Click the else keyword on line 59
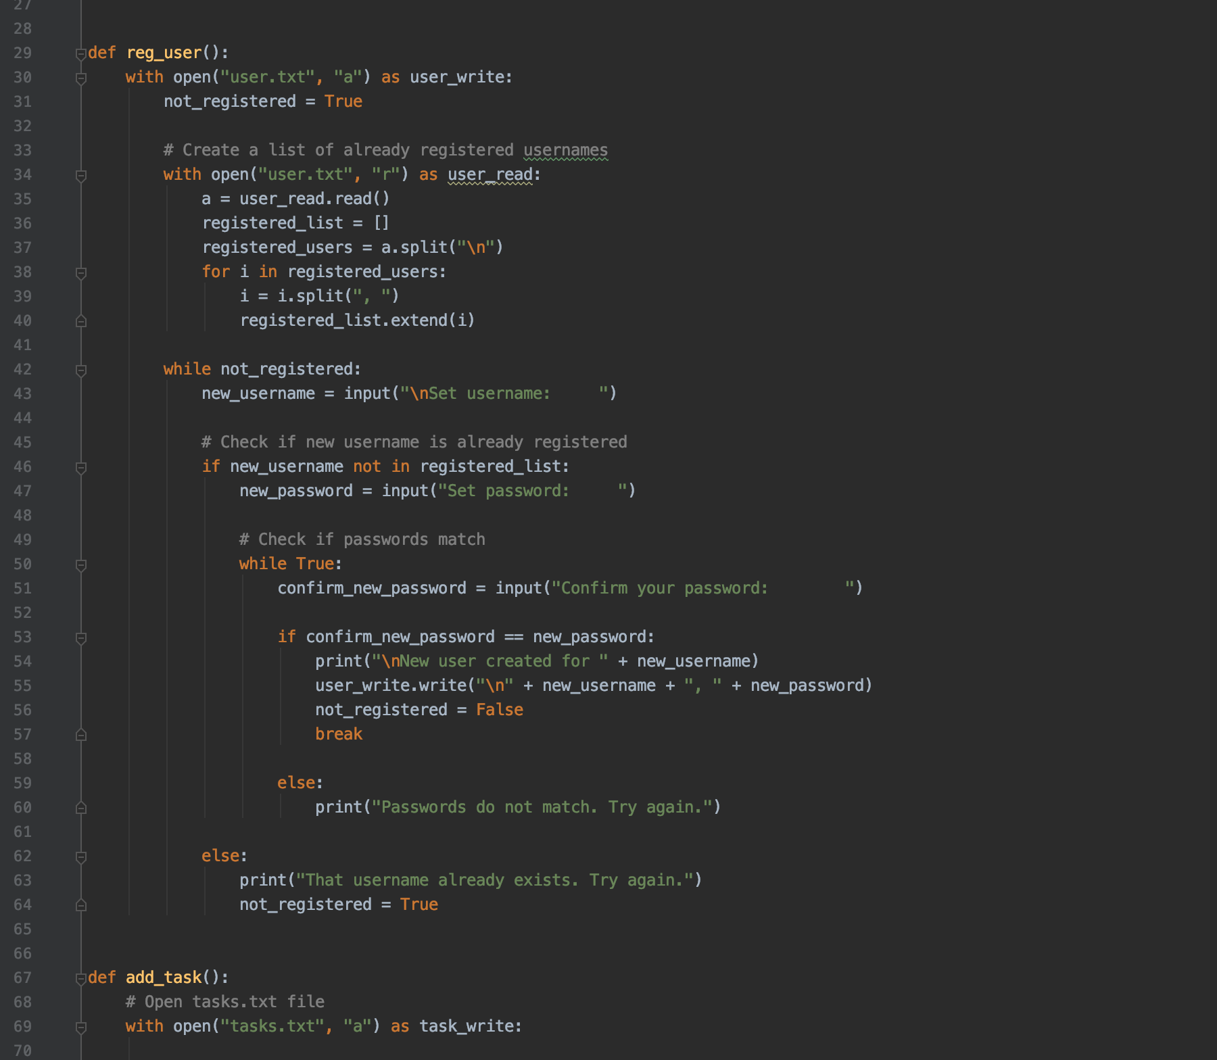1217x1060 pixels. click(x=296, y=783)
